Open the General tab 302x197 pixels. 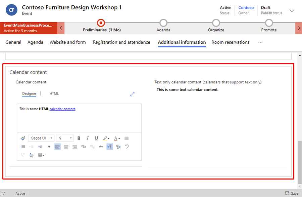[13, 42]
